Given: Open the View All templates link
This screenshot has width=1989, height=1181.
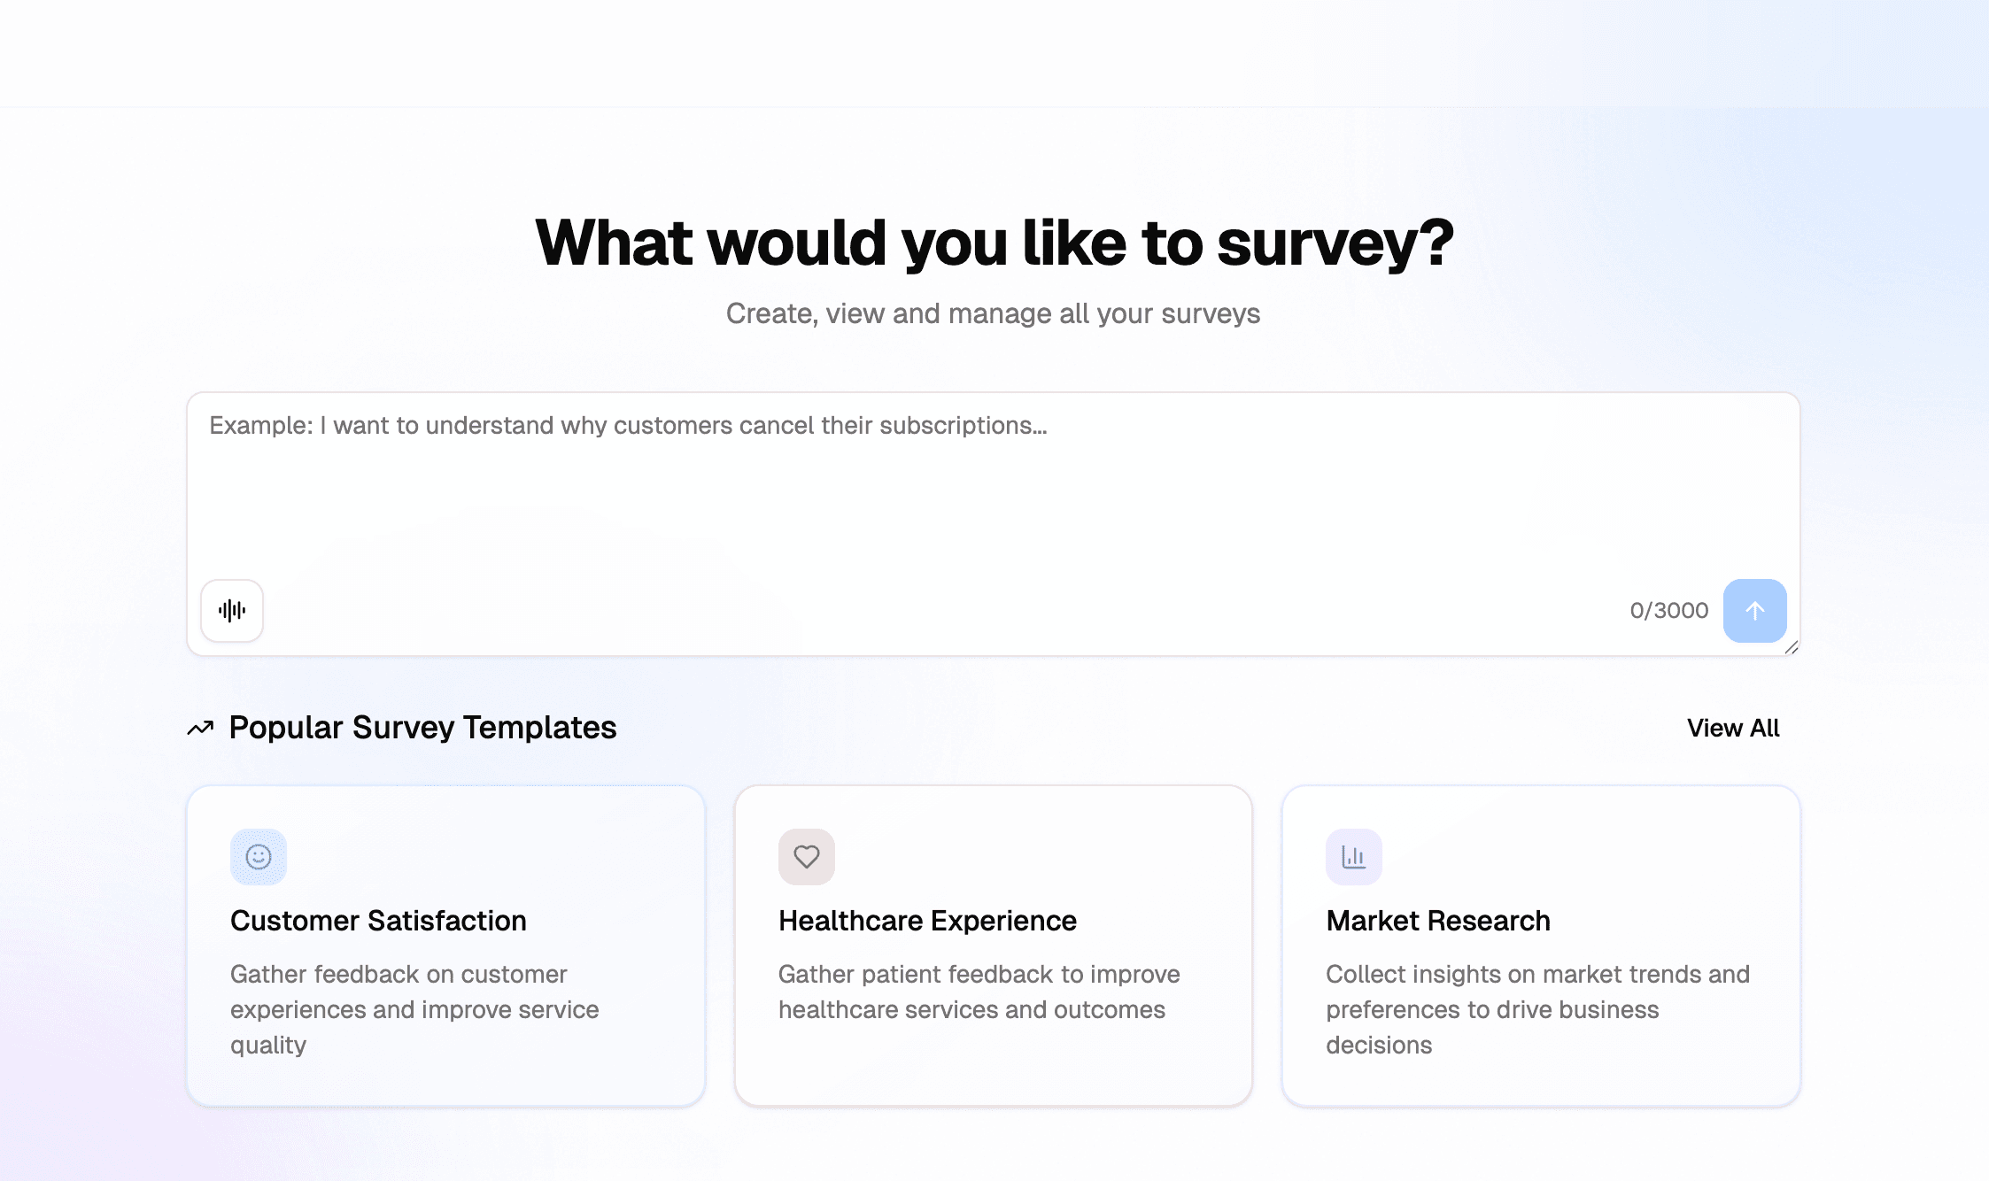Looking at the screenshot, I should coord(1732,728).
